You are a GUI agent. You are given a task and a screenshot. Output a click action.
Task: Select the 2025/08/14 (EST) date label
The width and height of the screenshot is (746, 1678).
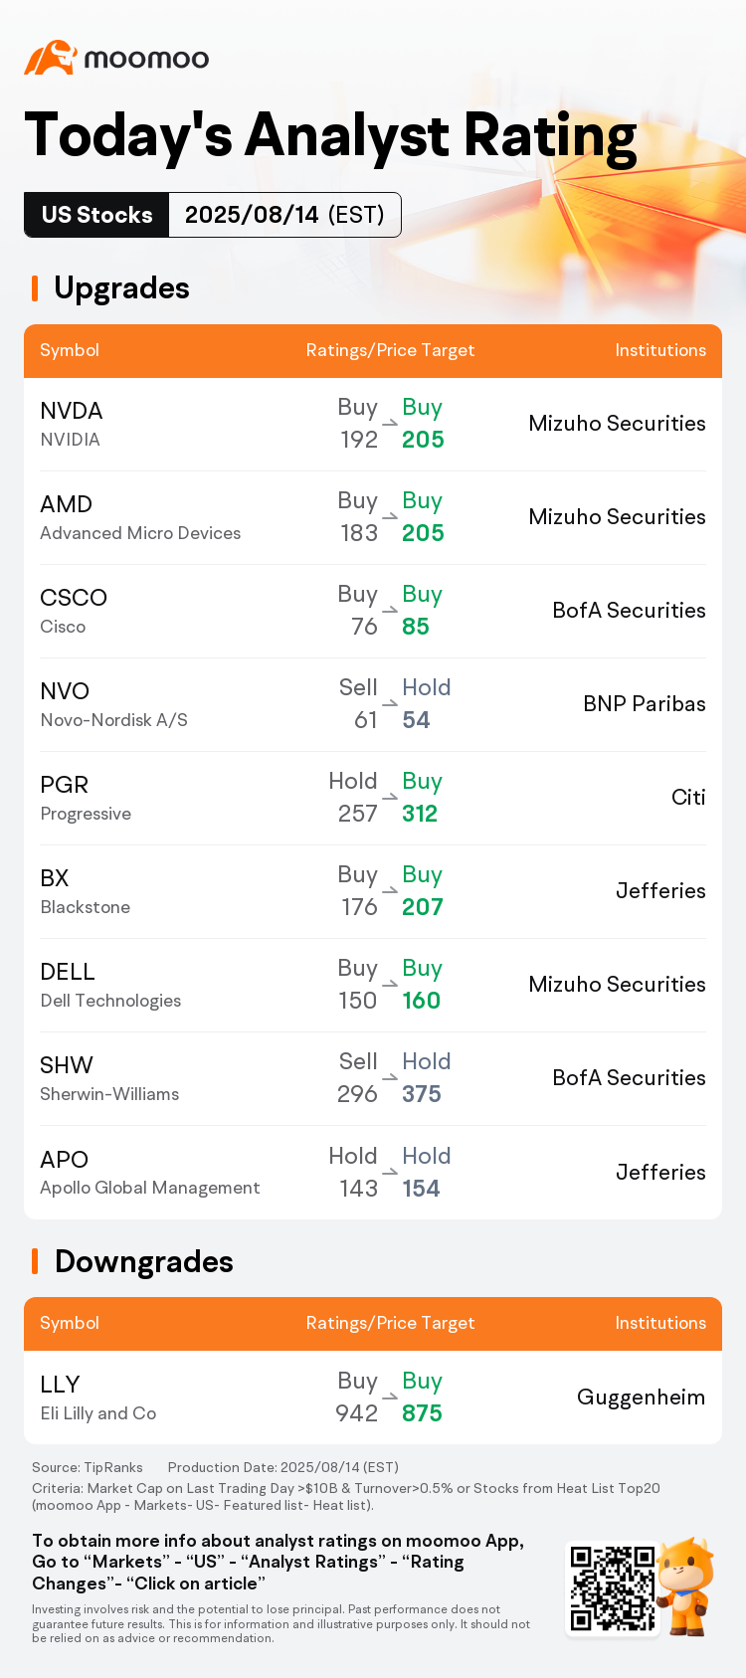pos(284,215)
